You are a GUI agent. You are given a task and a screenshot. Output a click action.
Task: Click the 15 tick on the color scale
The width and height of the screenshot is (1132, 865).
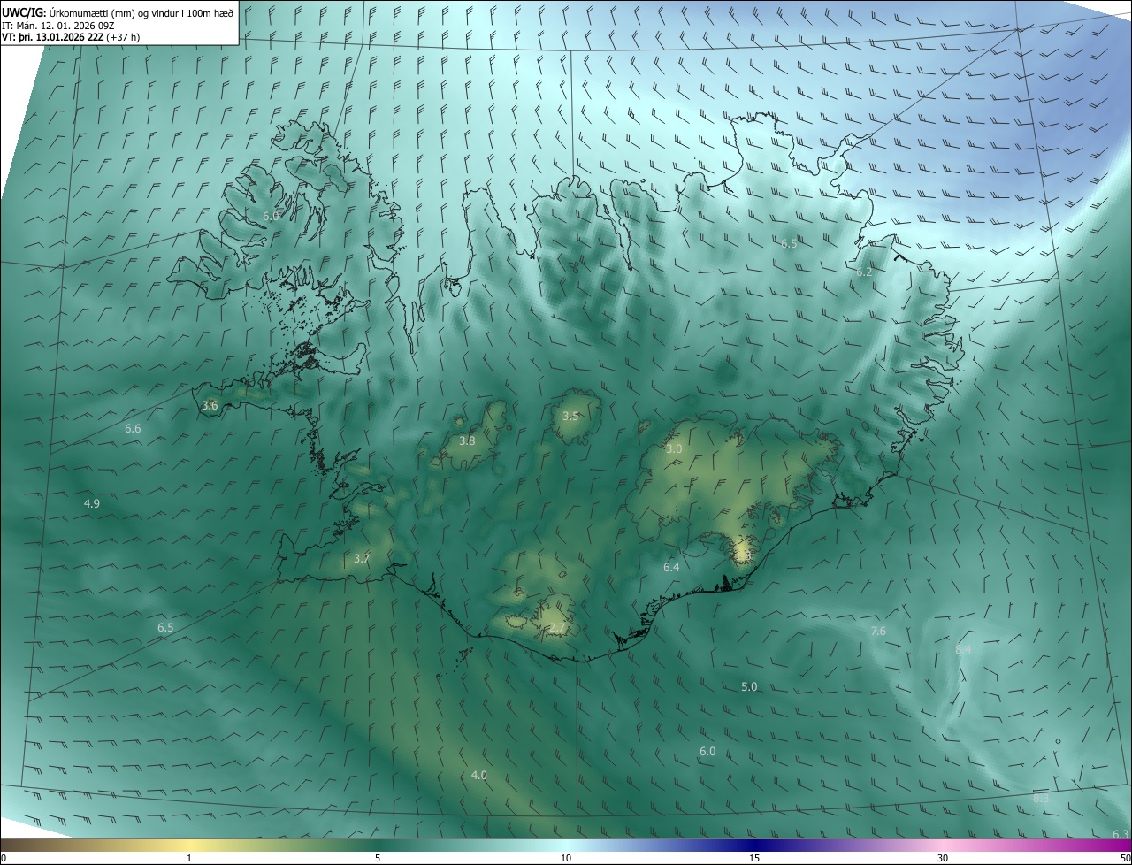click(754, 858)
